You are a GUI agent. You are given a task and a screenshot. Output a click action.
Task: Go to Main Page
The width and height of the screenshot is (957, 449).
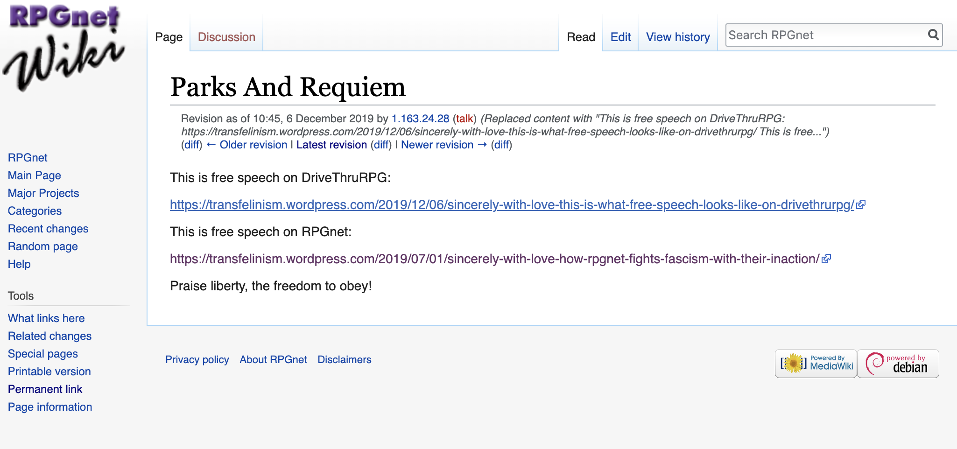coord(35,175)
